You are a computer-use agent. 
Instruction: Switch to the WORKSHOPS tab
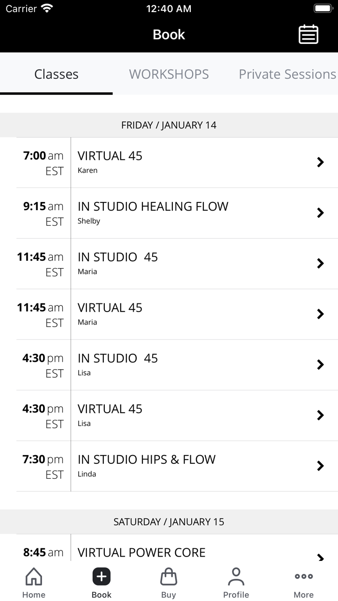[x=169, y=74]
